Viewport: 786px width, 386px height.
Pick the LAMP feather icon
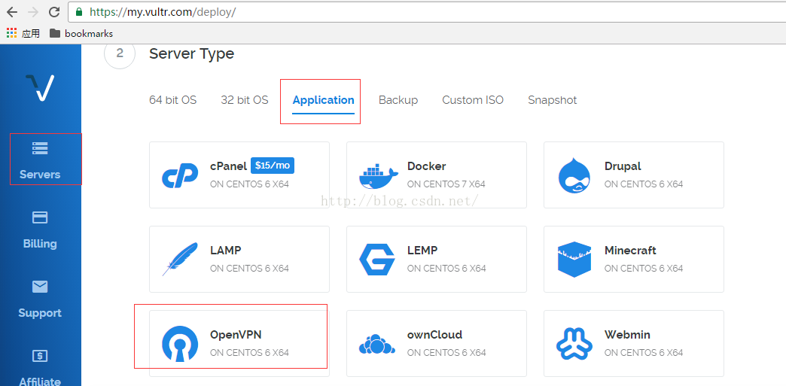(x=180, y=260)
